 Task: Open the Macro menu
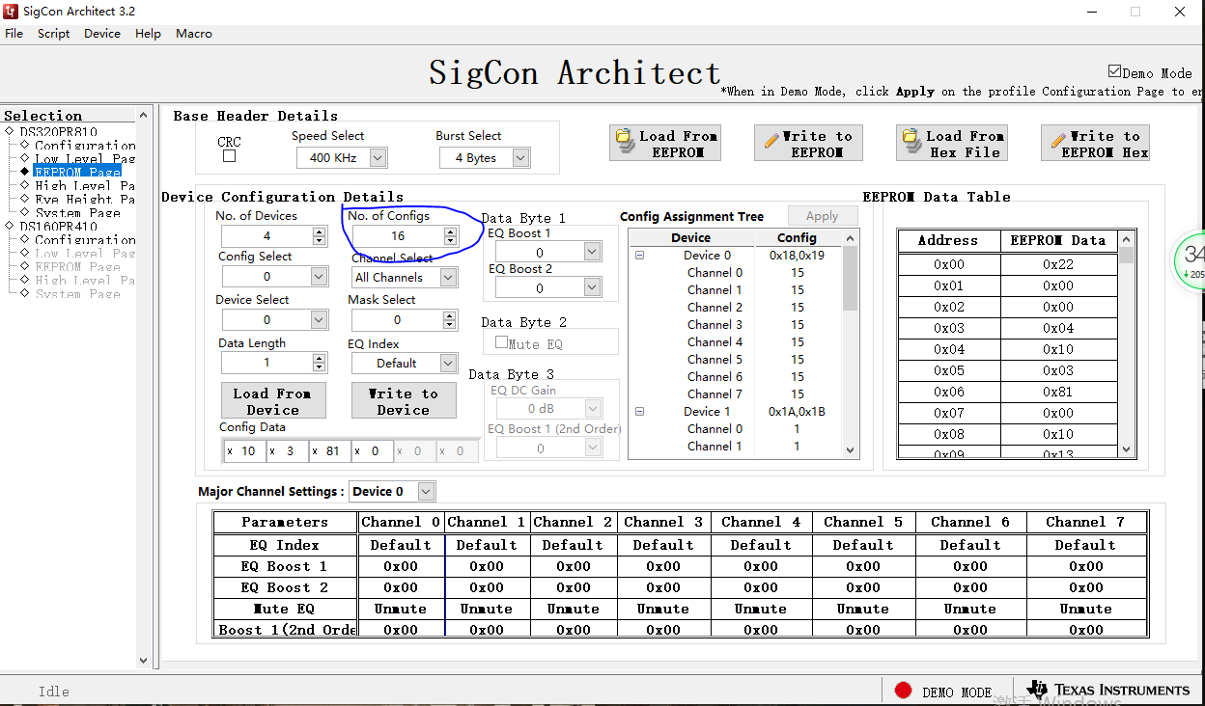click(193, 33)
